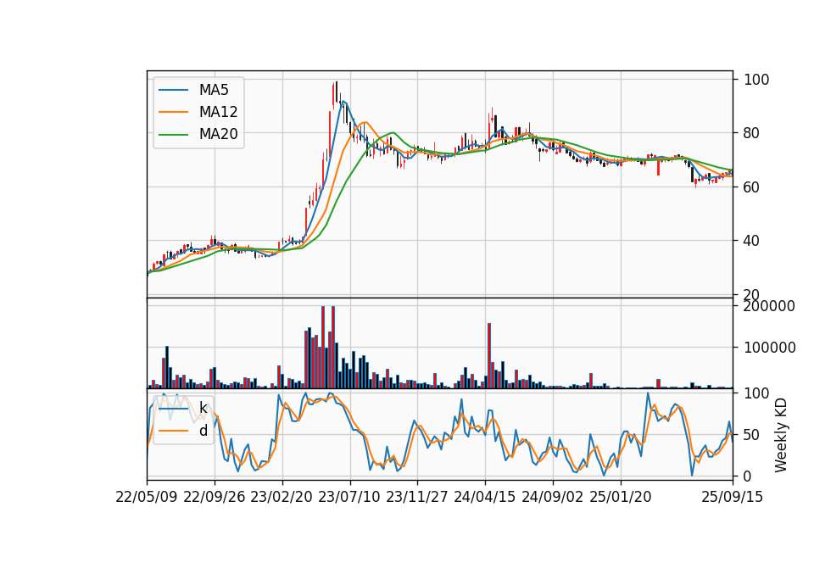The height and width of the screenshot is (585, 814).
Task: Click the d legend label
Action: pos(203,431)
